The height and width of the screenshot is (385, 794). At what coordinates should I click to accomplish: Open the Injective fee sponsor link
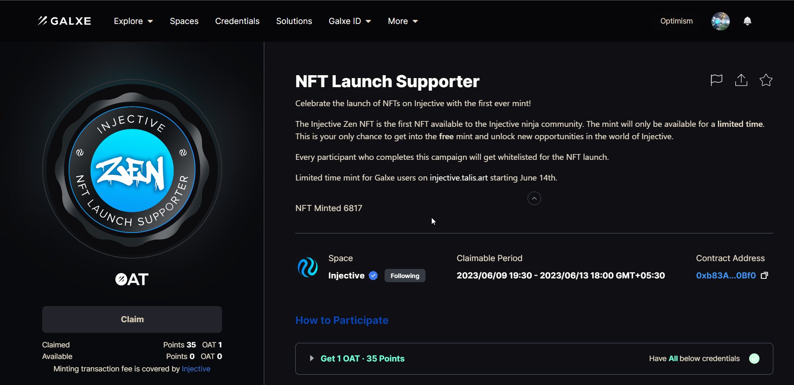pyautogui.click(x=196, y=369)
